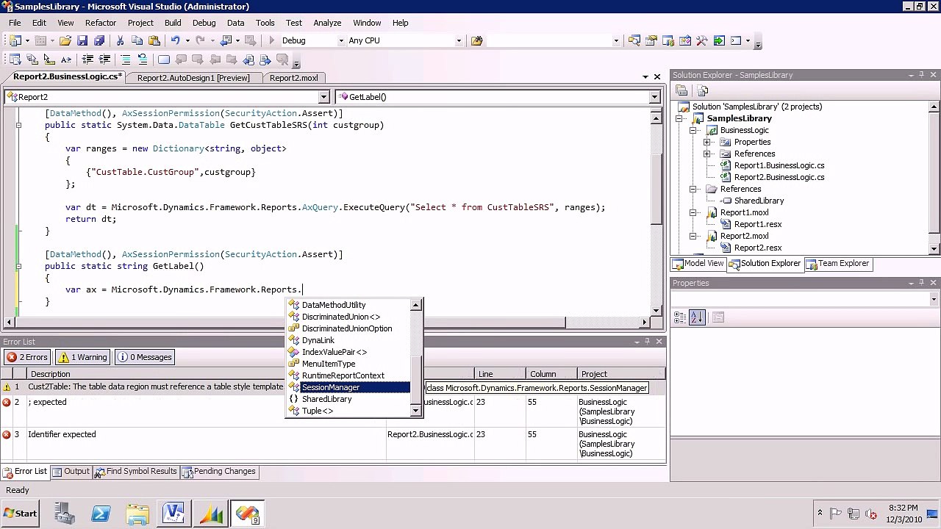Click the Find in Files icon
Image resolution: width=941 pixels, height=529 pixels.
[476, 41]
